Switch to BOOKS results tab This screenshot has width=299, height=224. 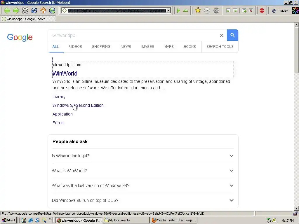[190, 47]
